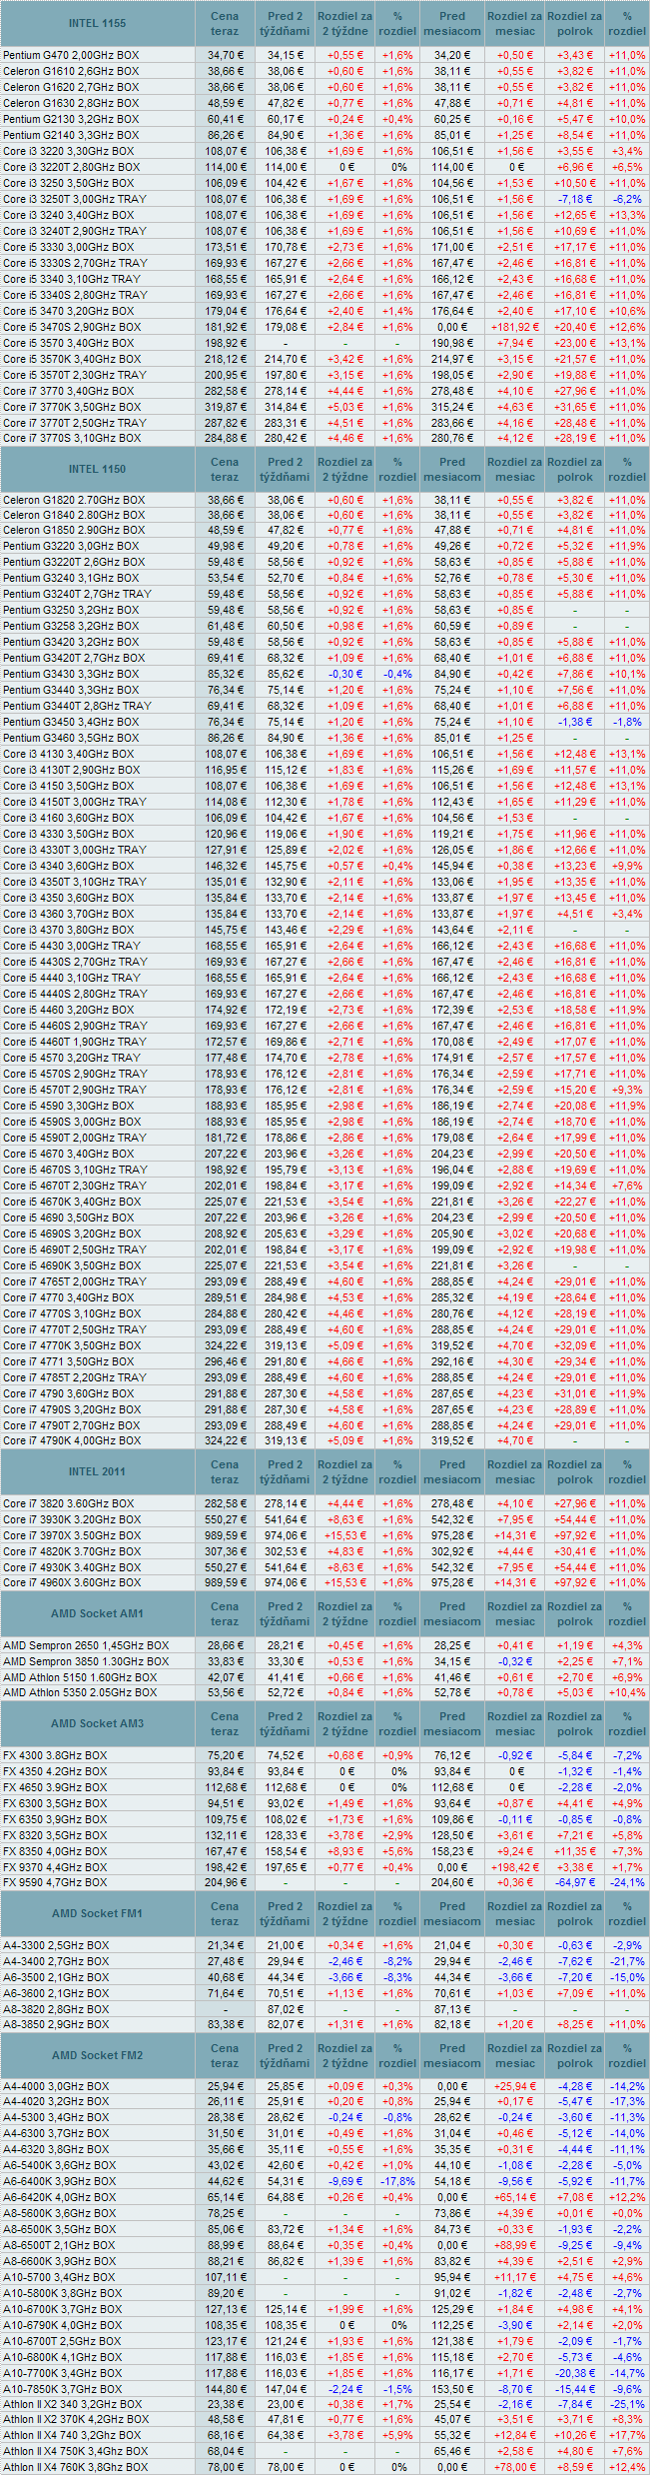Select FX 8350 4,0GHz BOX product name

point(55,1851)
